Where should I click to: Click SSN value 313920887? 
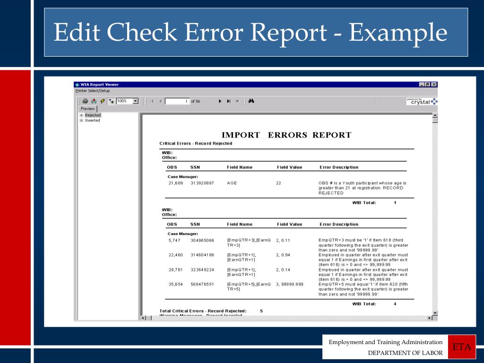click(202, 183)
